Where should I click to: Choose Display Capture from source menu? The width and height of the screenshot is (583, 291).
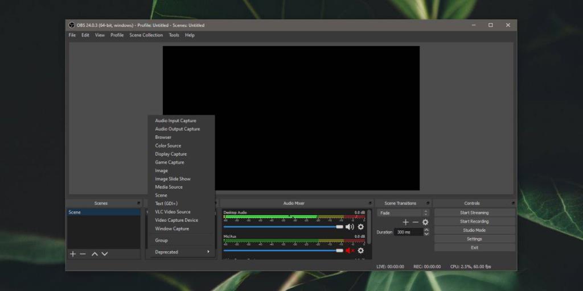click(x=171, y=154)
